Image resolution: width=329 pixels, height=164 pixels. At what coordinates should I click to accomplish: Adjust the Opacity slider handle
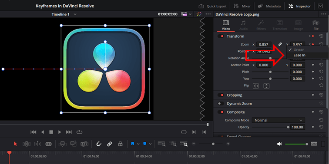[x=288, y=127]
